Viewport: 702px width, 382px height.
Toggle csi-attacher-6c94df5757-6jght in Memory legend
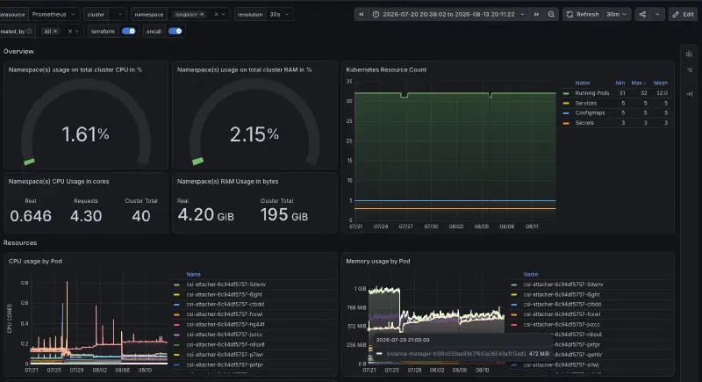[562, 295]
